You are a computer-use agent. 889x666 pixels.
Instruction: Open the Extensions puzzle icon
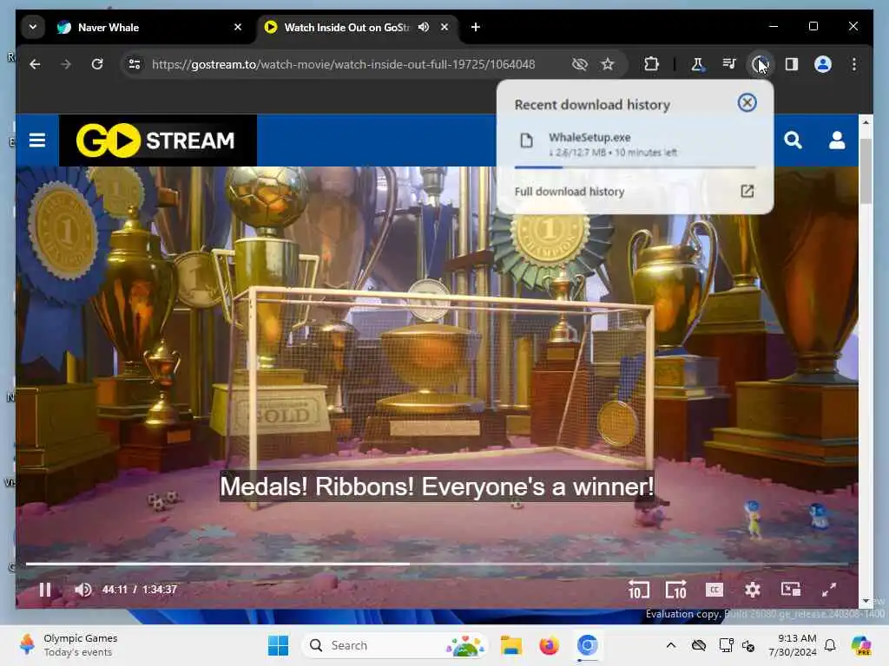click(x=651, y=64)
